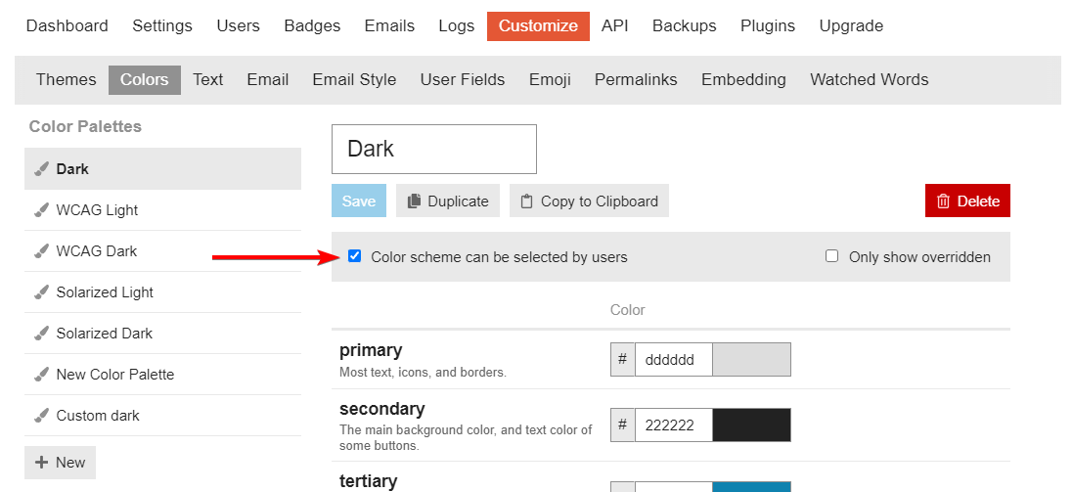Click the secondary hex input 222222
This screenshot has height=492, width=1073.
673,425
